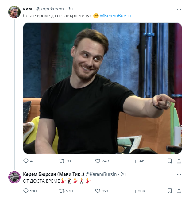The image size is (193, 197).
Task: Open more options on the top tweet
Action: pos(179,9)
